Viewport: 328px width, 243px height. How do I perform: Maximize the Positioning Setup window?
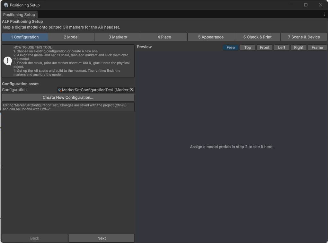point(306,5)
